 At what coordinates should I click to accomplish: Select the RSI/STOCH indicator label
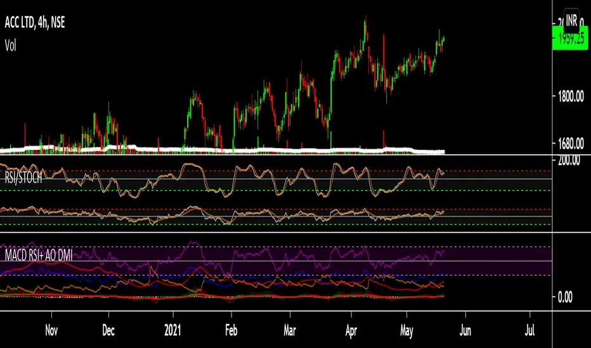click(x=23, y=178)
